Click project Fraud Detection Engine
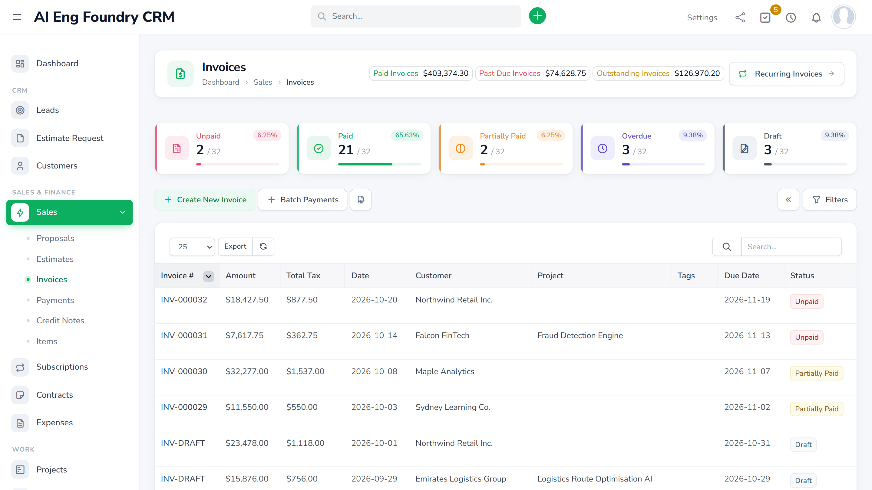The height and width of the screenshot is (490, 872). tap(580, 336)
